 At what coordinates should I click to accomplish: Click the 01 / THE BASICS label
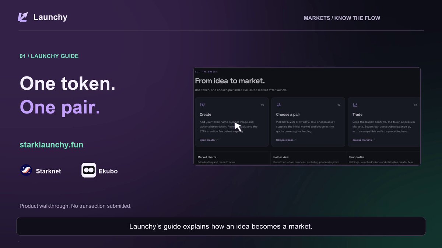pyautogui.click(x=206, y=72)
